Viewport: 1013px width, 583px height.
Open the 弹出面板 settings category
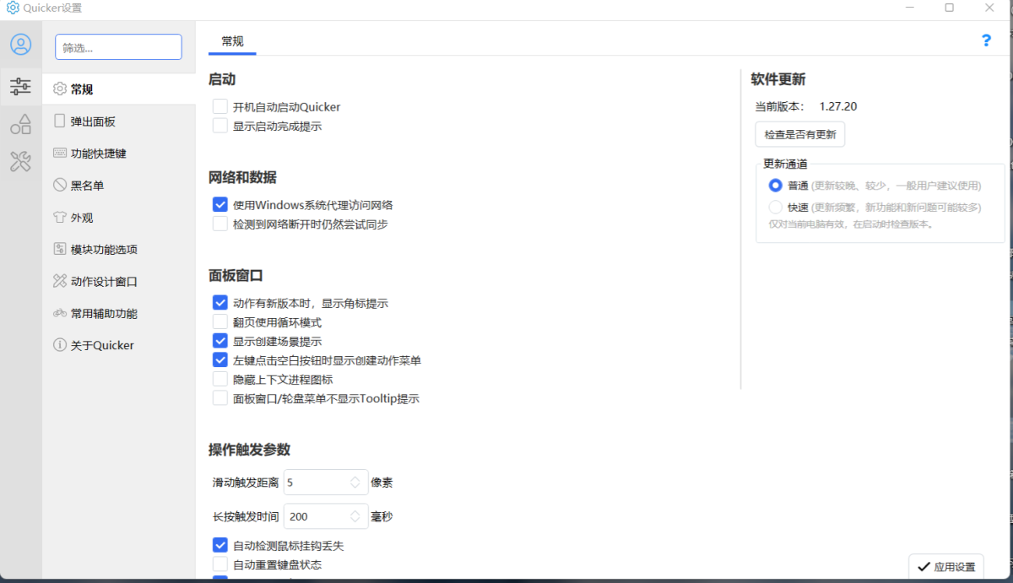click(x=118, y=121)
